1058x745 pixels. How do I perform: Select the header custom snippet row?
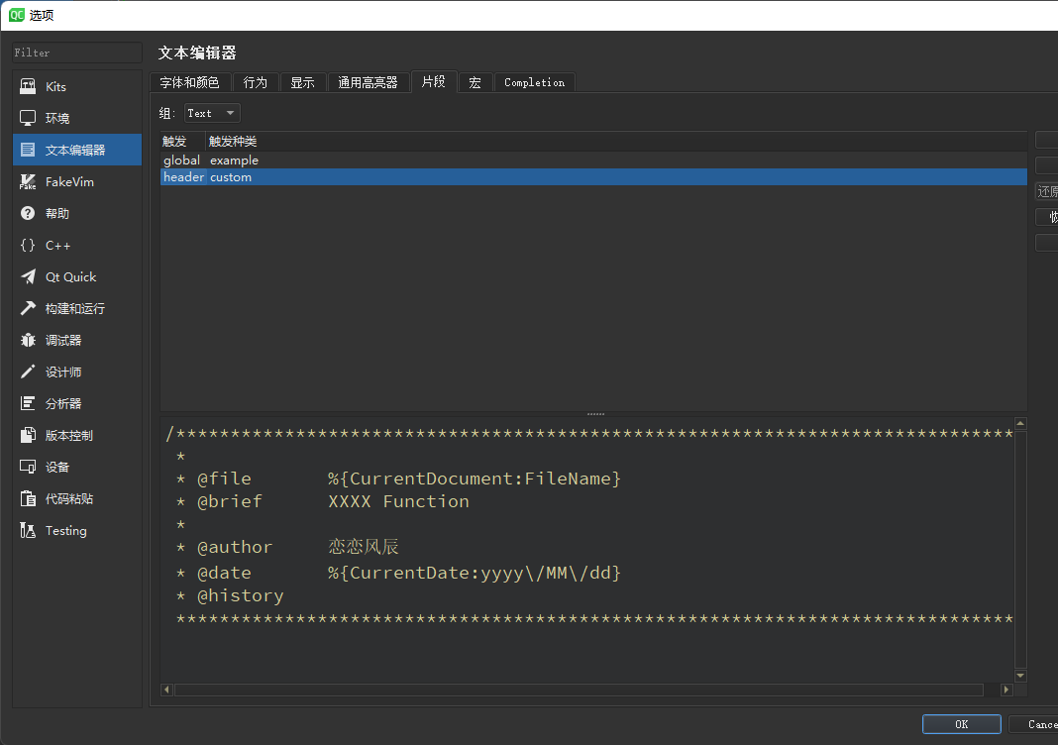point(593,176)
